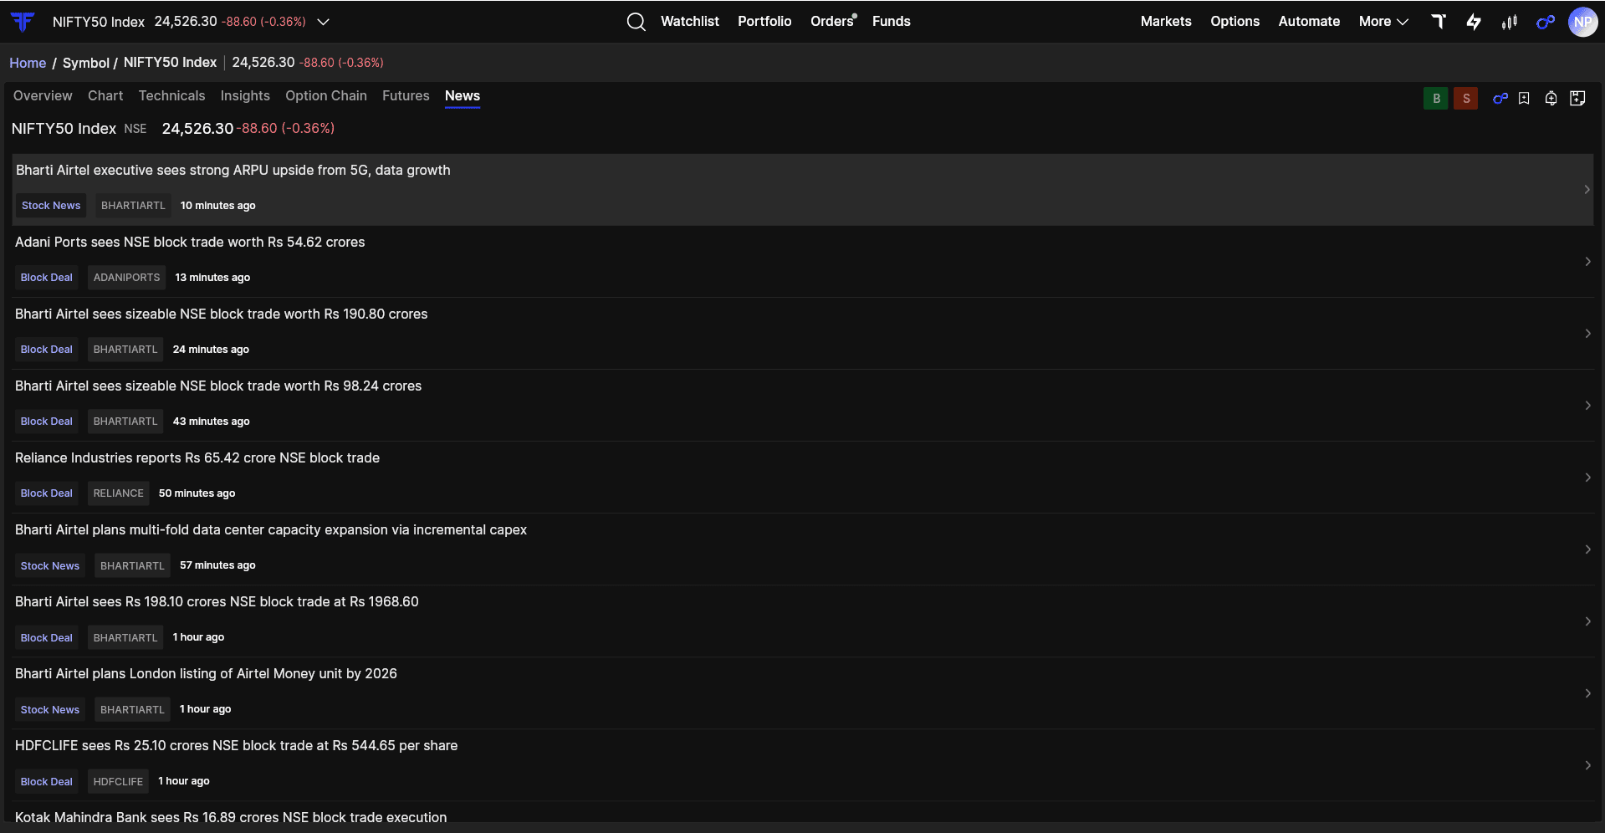
Task: Click the blue infinity icon in top header
Action: (x=1546, y=22)
